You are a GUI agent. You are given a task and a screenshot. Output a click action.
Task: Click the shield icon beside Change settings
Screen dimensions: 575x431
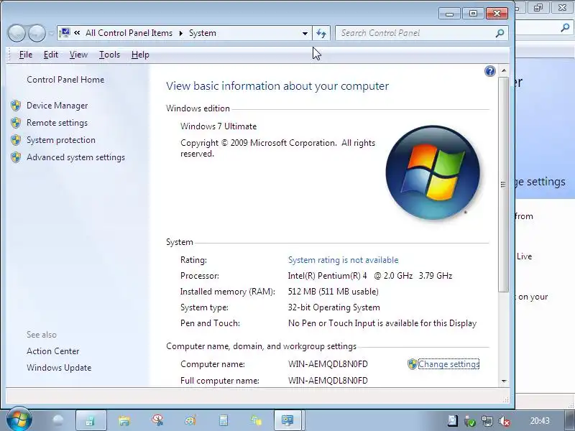point(413,364)
